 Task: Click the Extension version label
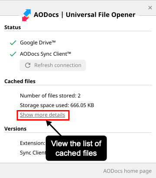coord(32,143)
